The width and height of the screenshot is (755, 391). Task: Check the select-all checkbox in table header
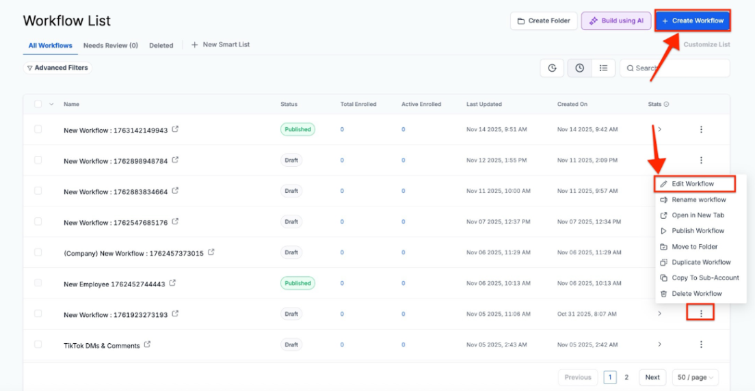38,105
